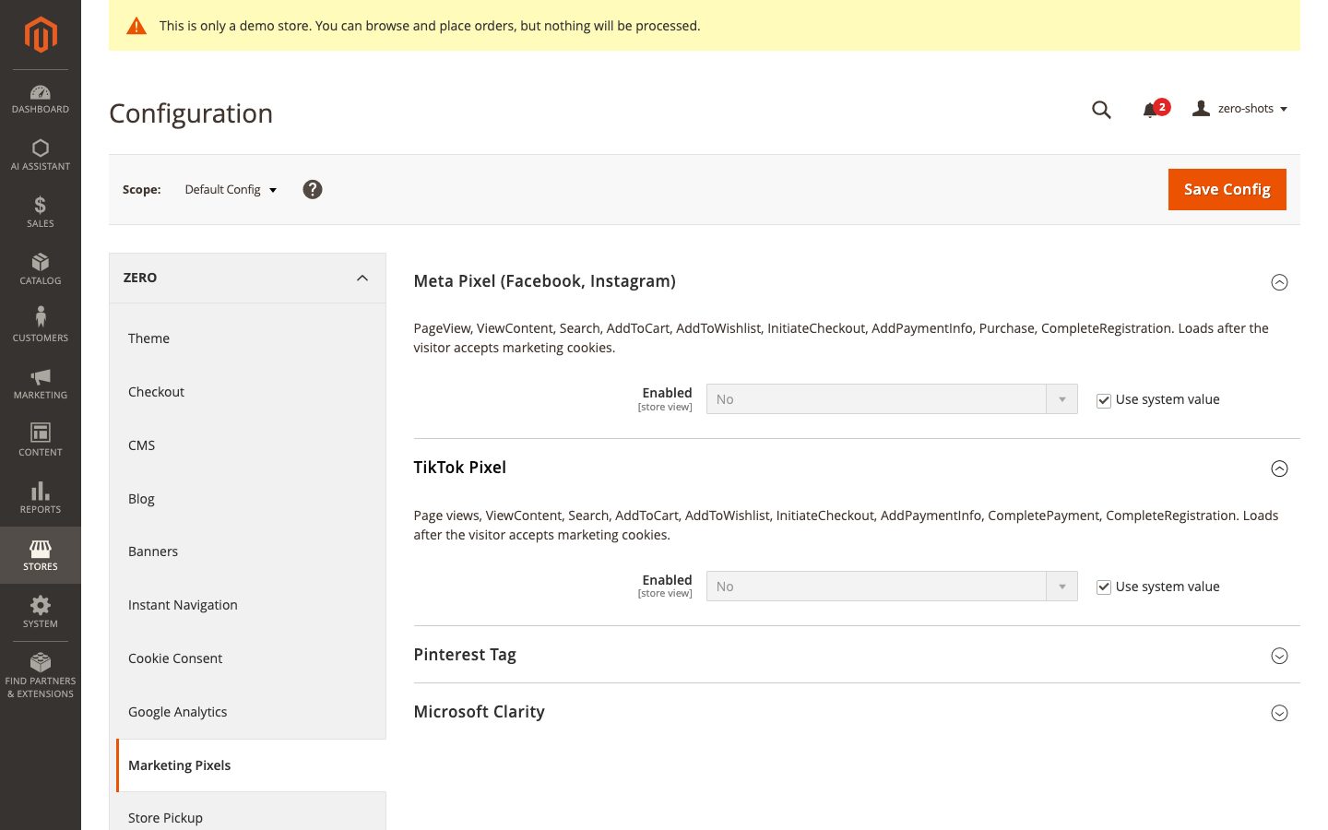Select the Cookie Consent tab
The height and width of the screenshot is (830, 1328).
tap(247, 658)
